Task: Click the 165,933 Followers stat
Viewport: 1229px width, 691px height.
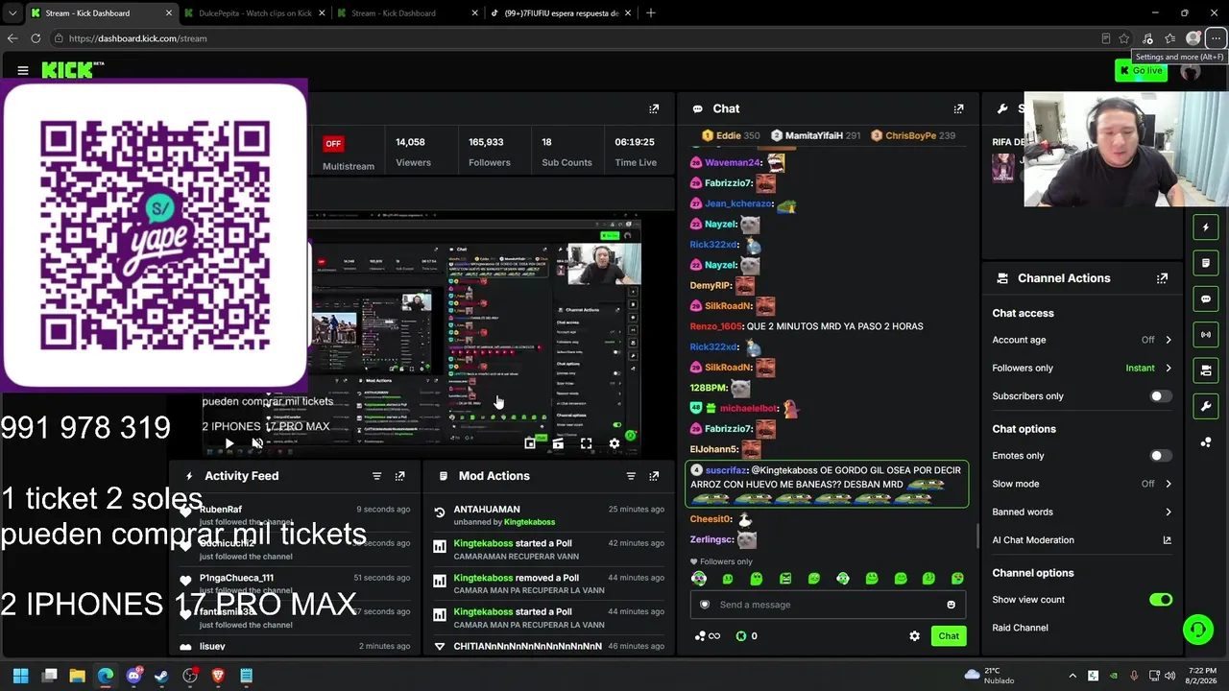Action: click(x=489, y=152)
